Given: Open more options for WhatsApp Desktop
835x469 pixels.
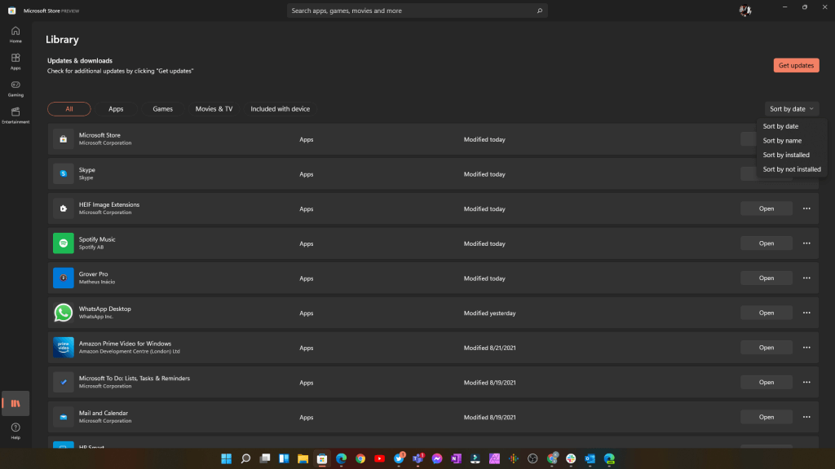Looking at the screenshot, I should tap(806, 313).
